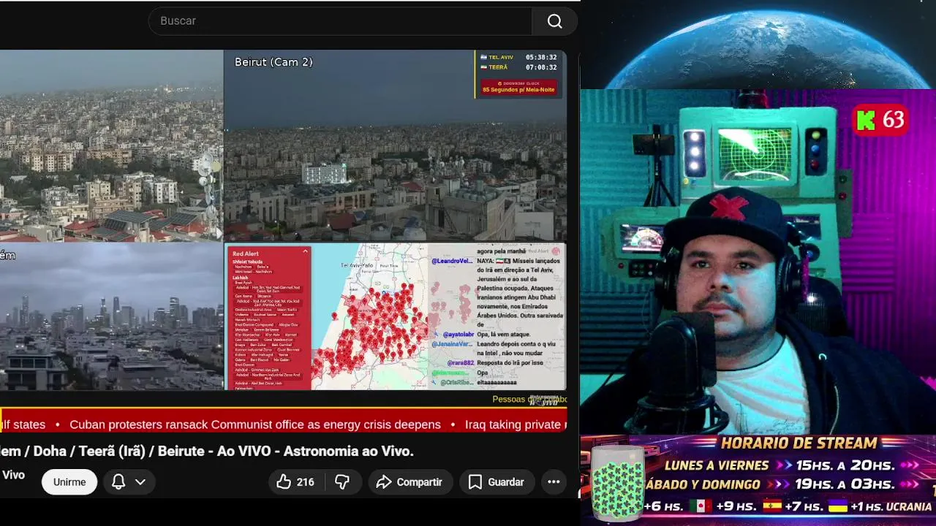Click the Beirut Cam 2 video panel
This screenshot has width=936, height=526.
pyautogui.click(x=395, y=145)
